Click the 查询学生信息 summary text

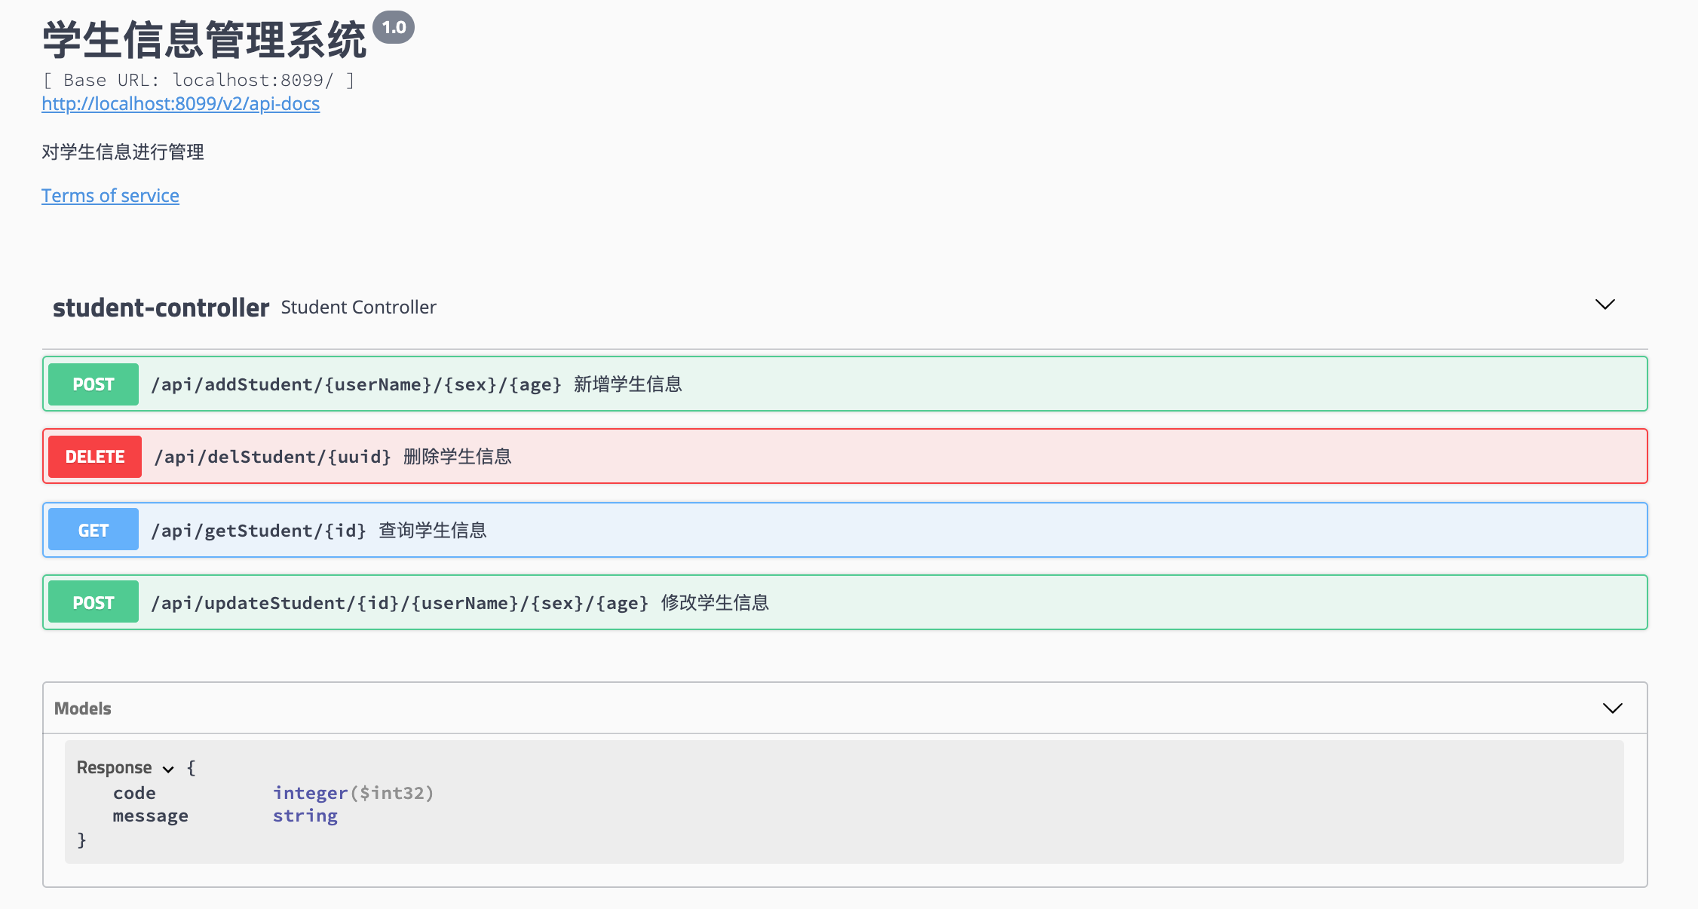432,531
